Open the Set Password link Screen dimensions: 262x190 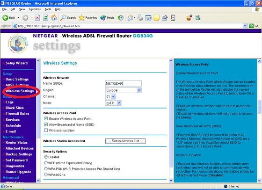(x=16, y=160)
